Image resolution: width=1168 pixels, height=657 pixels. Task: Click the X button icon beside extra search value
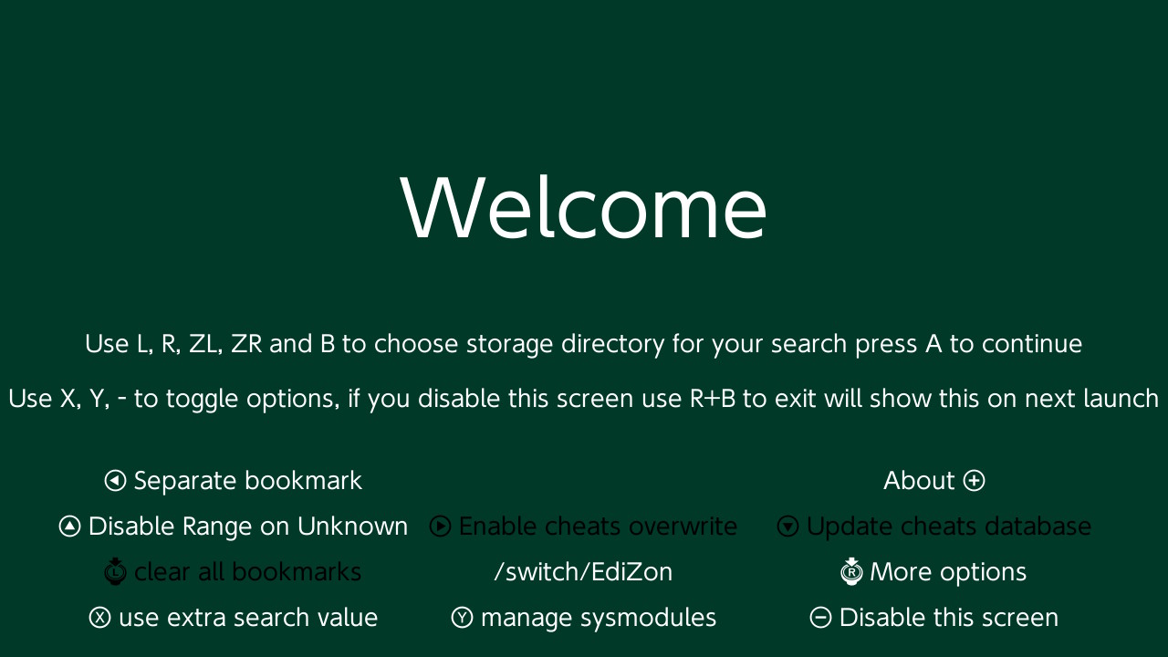99,618
